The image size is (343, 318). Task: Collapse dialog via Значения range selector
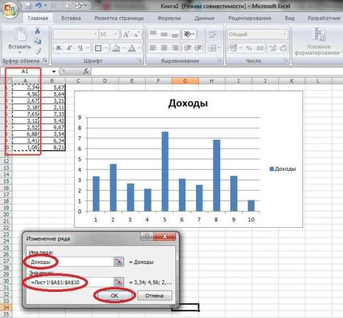tap(119, 282)
